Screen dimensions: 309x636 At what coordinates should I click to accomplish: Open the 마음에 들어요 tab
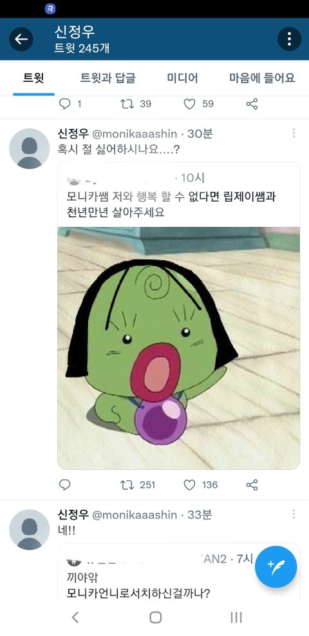click(x=262, y=78)
